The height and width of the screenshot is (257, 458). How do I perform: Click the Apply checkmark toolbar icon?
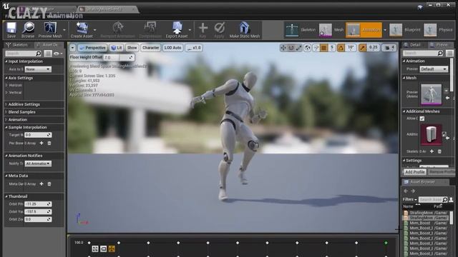coord(219,30)
